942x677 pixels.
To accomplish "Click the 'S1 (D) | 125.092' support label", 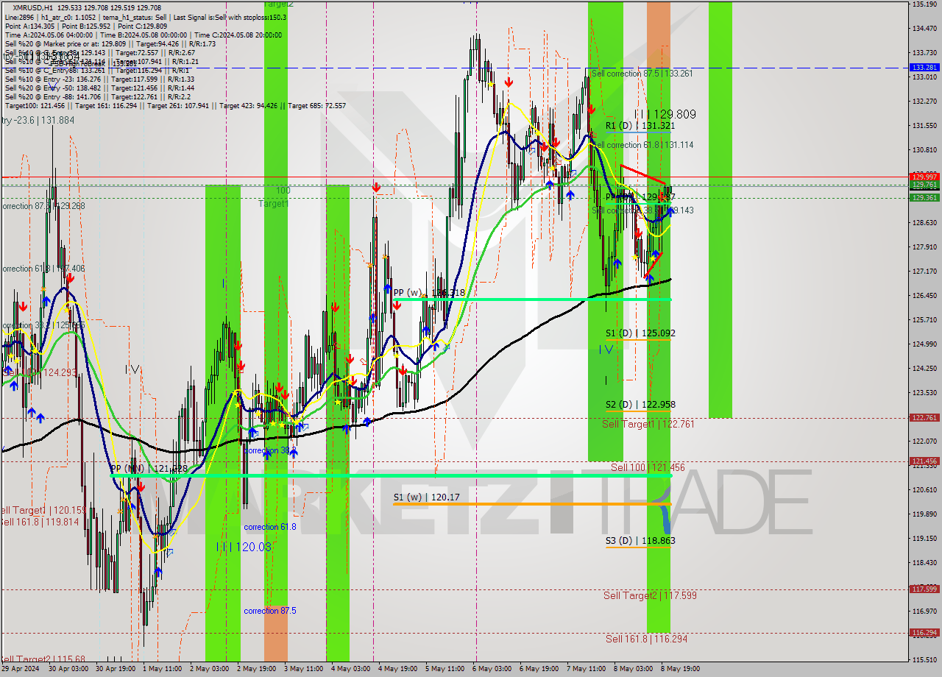I will coord(640,333).
